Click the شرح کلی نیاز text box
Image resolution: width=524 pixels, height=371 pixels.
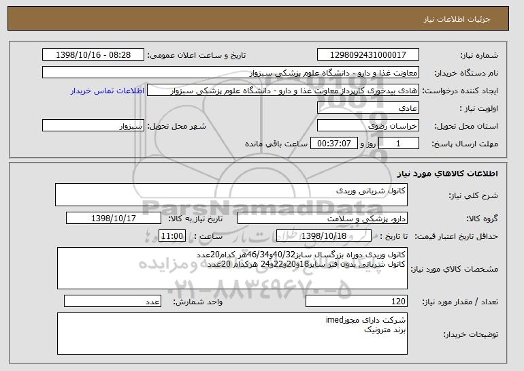click(x=231, y=195)
